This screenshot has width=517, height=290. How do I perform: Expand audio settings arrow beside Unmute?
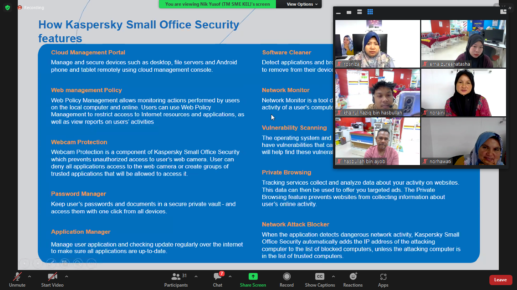click(30, 276)
